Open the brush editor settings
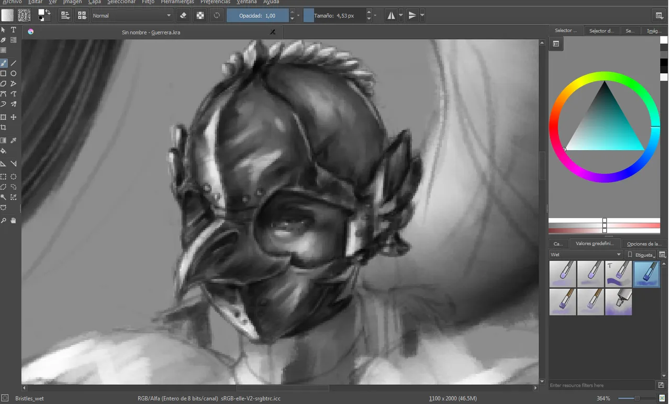This screenshot has height=404, width=670. [x=65, y=16]
